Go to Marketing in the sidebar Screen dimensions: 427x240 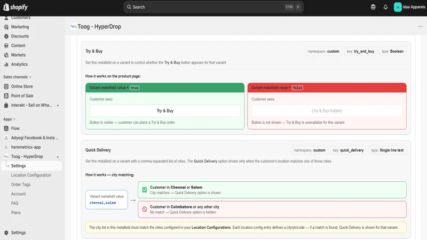pyautogui.click(x=20, y=27)
